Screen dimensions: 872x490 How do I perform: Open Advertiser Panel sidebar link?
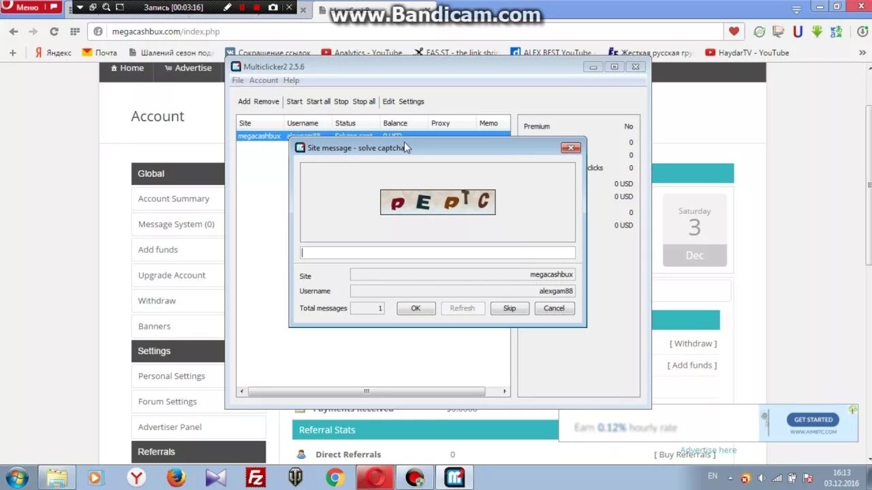170,427
